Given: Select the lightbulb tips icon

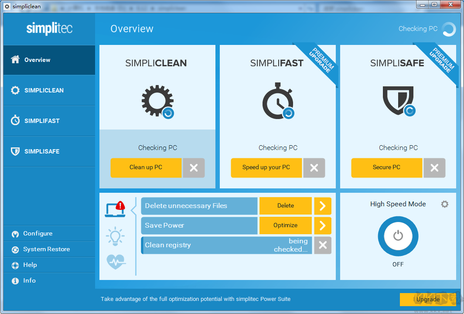Looking at the screenshot, I should [x=115, y=236].
